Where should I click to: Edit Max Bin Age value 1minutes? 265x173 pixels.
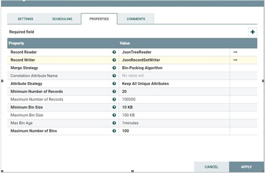tap(130, 123)
